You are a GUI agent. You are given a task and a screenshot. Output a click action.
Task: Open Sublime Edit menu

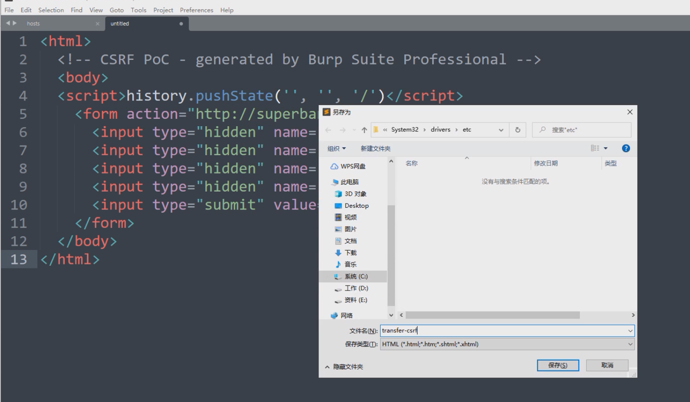tap(26, 10)
